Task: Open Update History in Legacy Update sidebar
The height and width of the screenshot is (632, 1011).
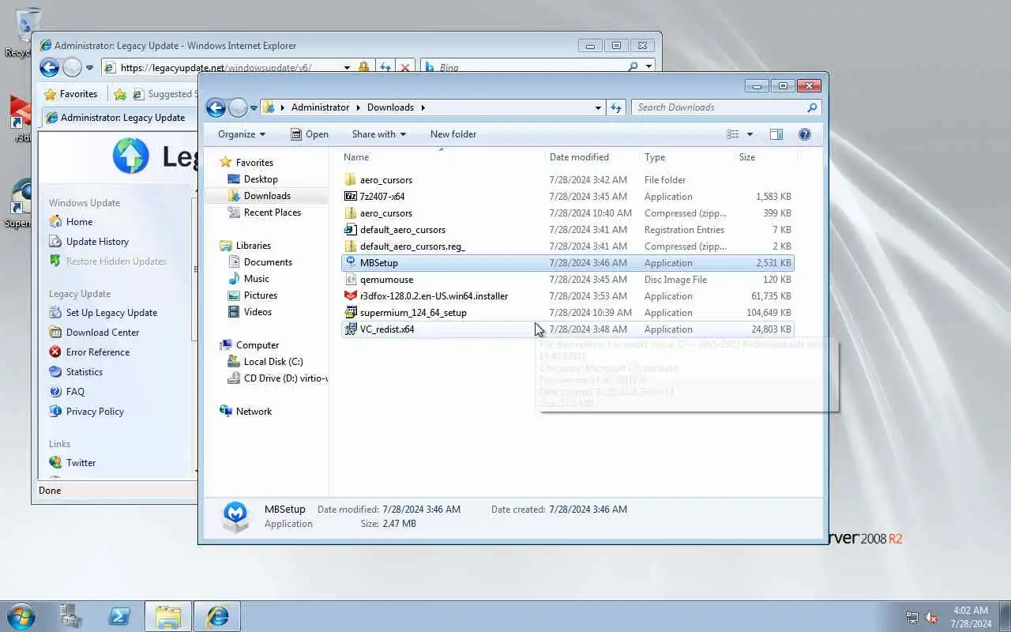Action: pos(97,242)
